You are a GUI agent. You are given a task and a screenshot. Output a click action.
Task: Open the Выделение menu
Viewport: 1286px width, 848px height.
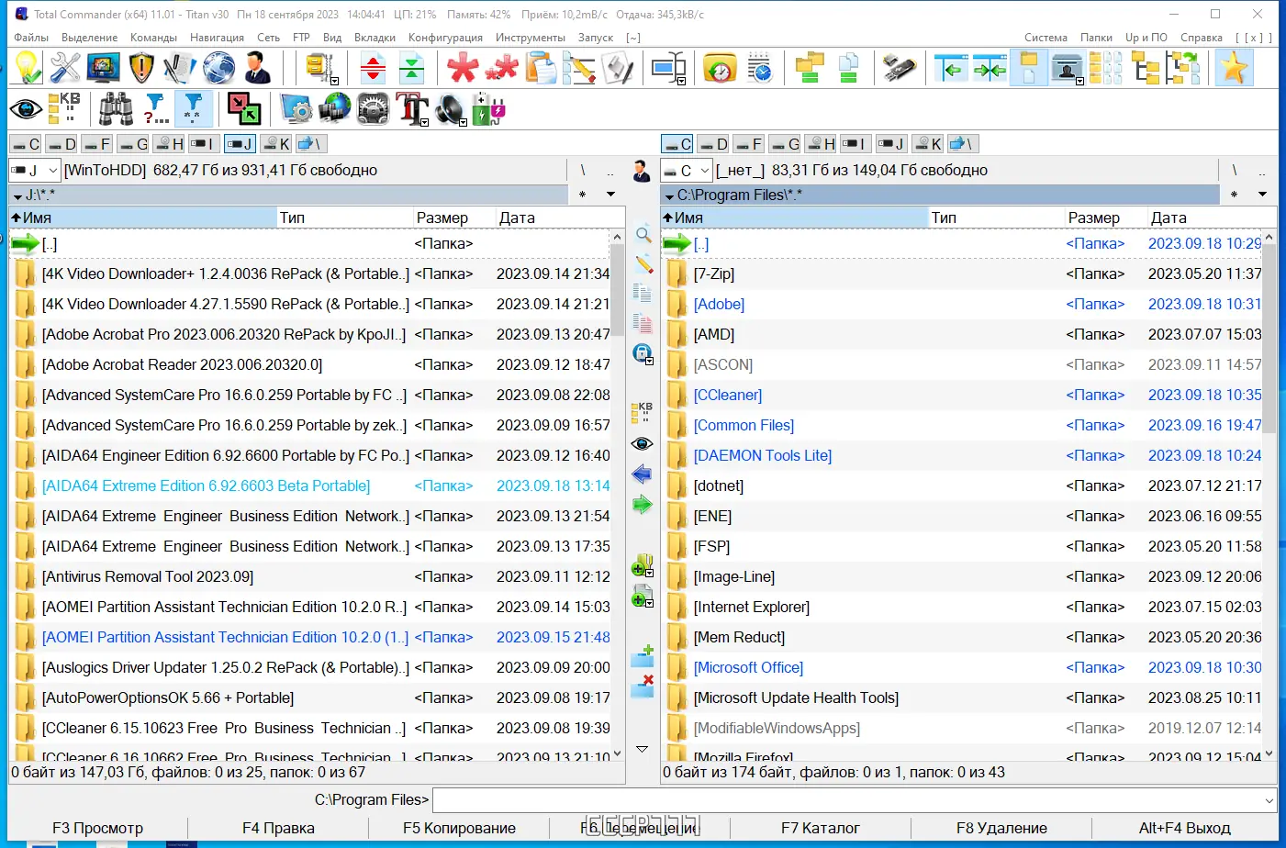pyautogui.click(x=90, y=38)
